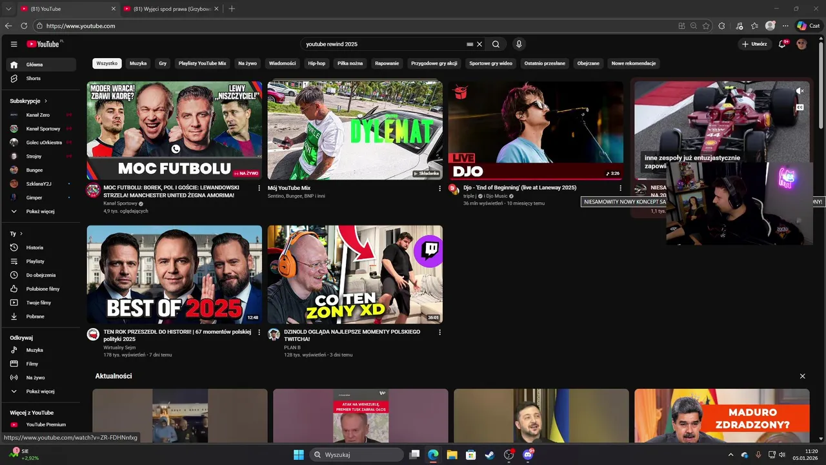Image resolution: width=826 pixels, height=465 pixels.
Task: Open Bungee subscription channel
Action: pyautogui.click(x=41, y=170)
